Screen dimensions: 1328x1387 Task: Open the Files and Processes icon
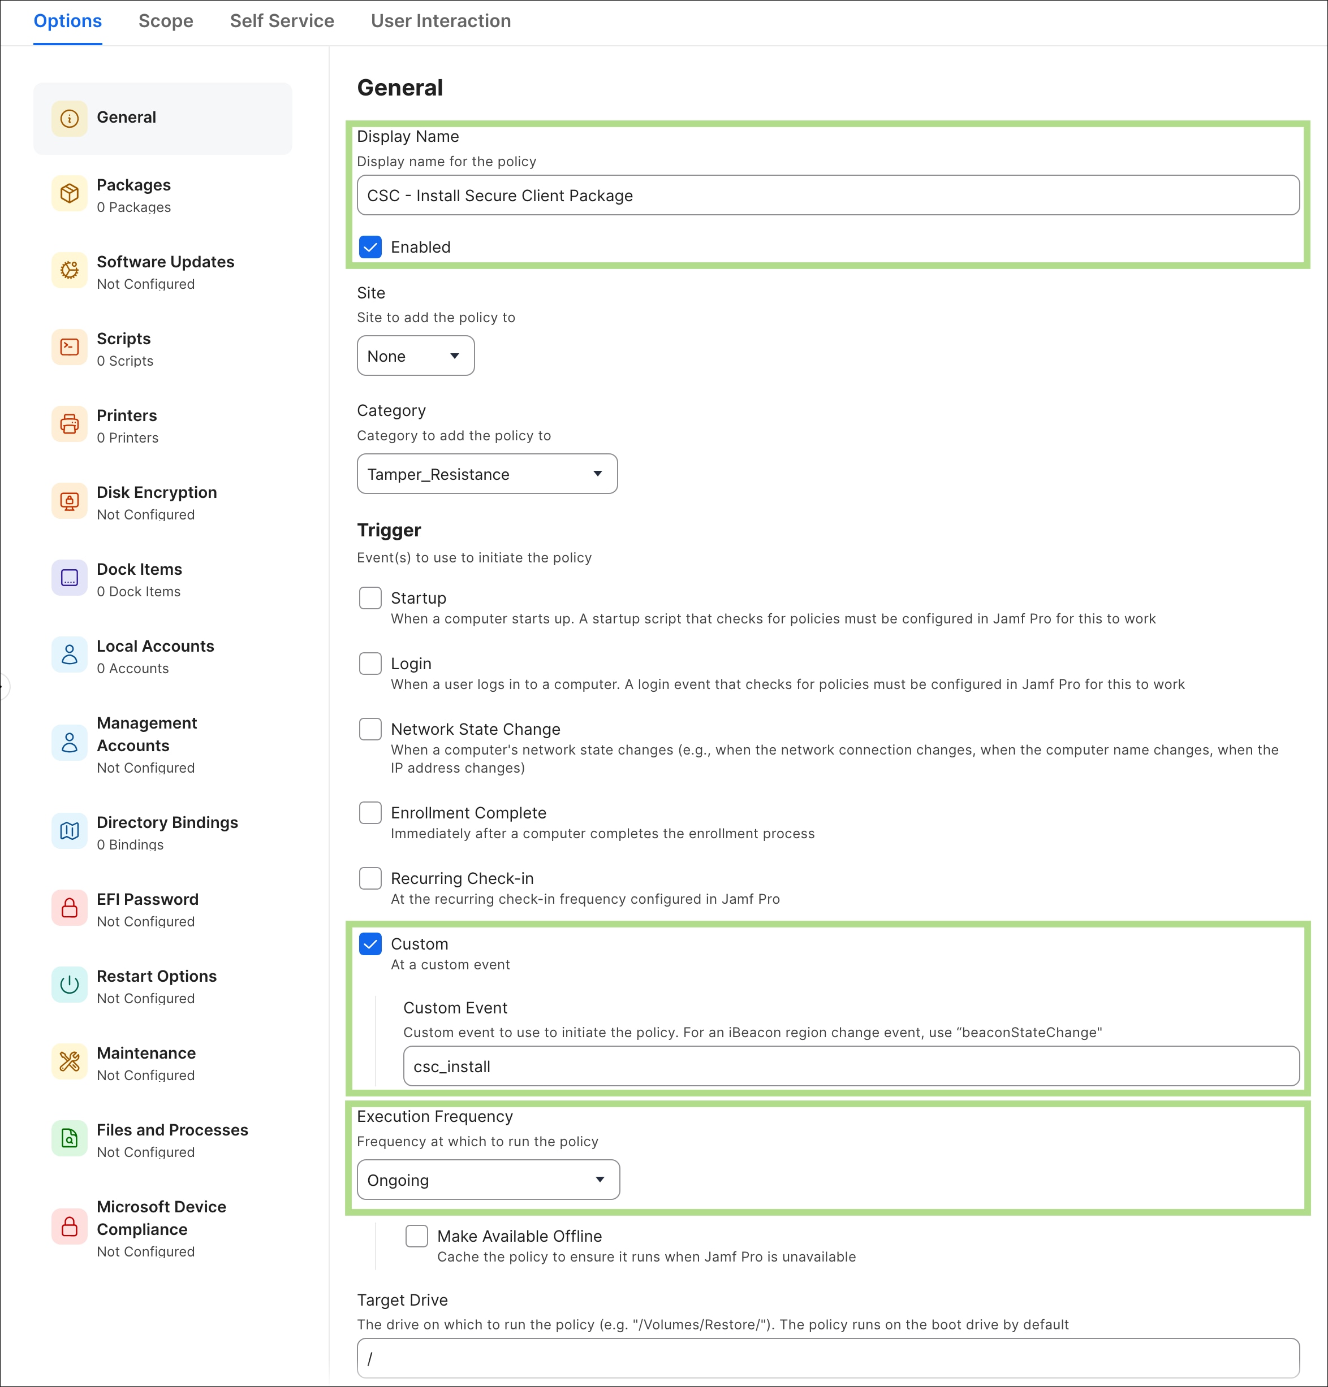click(70, 1139)
